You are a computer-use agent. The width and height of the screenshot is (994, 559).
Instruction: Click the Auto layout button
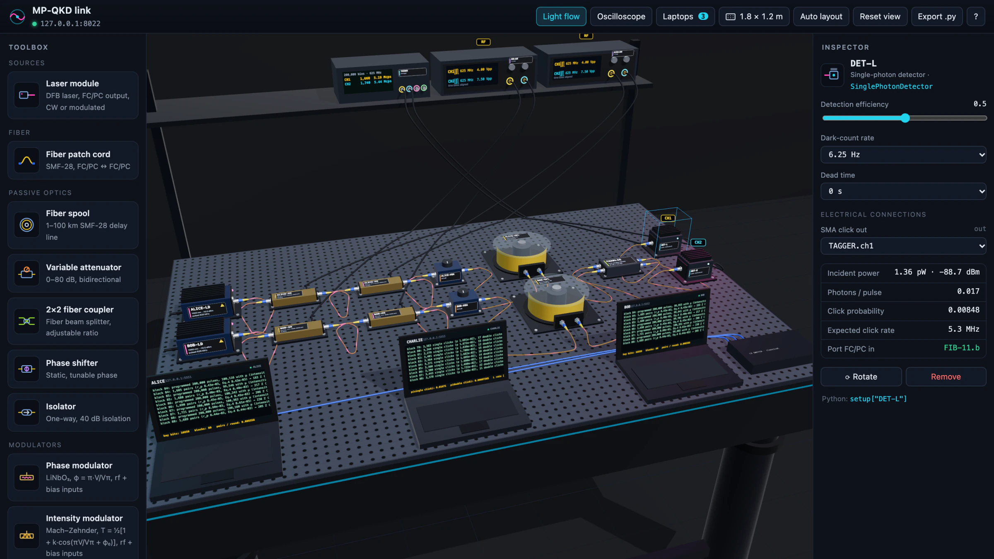(x=821, y=17)
